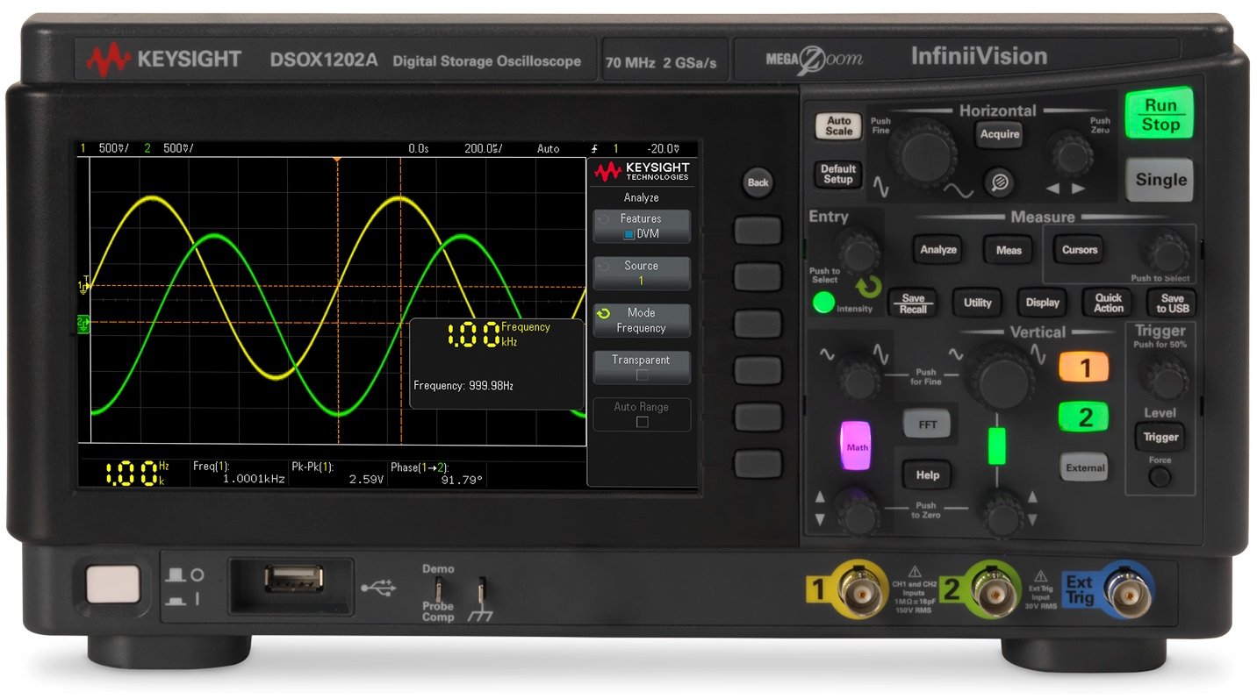Change the DVM Source softkey selection

pyautogui.click(x=642, y=273)
